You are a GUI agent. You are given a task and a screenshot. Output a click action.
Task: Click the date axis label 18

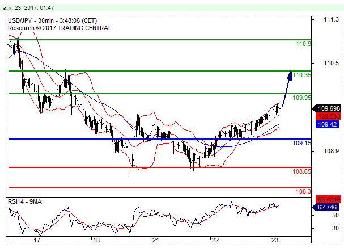pyautogui.click(x=96, y=240)
